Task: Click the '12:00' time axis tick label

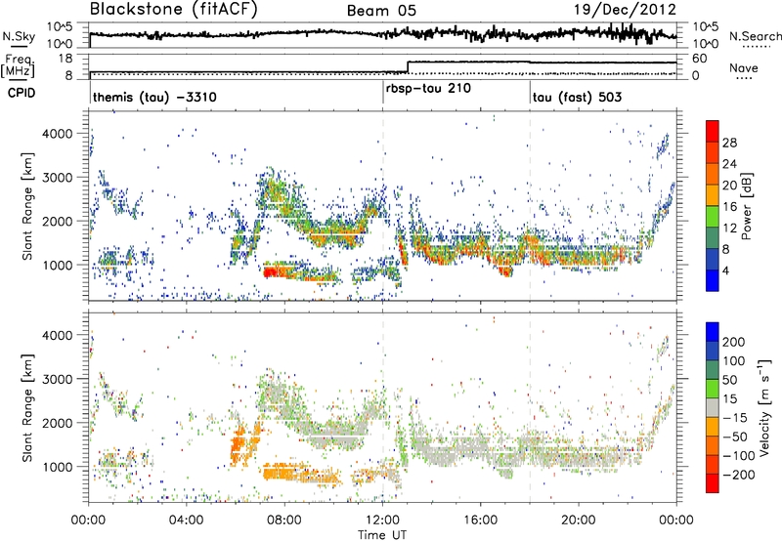Action: pos(382,520)
